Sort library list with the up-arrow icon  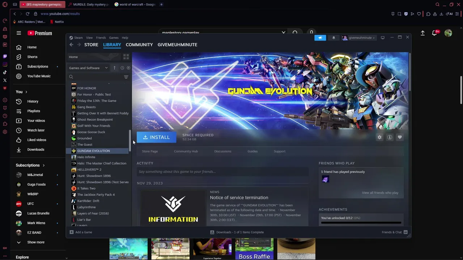[x=114, y=68]
